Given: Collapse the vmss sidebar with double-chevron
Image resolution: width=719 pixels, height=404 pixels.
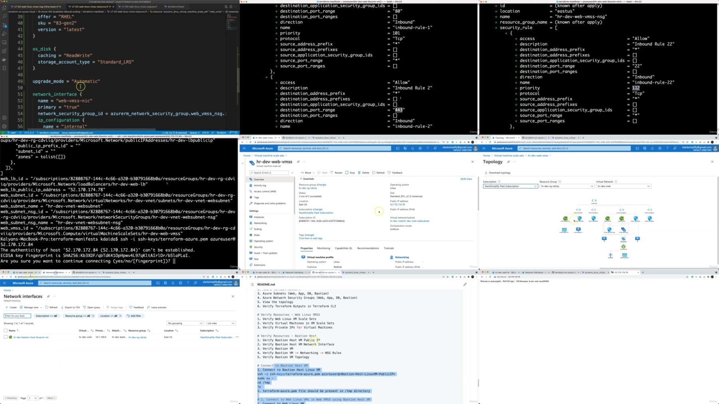Looking at the screenshot, I should tap(292, 173).
